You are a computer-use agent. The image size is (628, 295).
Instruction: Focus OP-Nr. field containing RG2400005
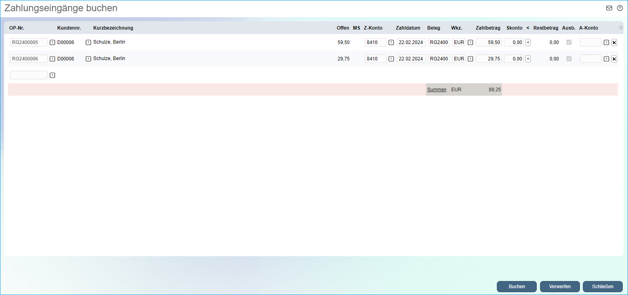(29, 42)
